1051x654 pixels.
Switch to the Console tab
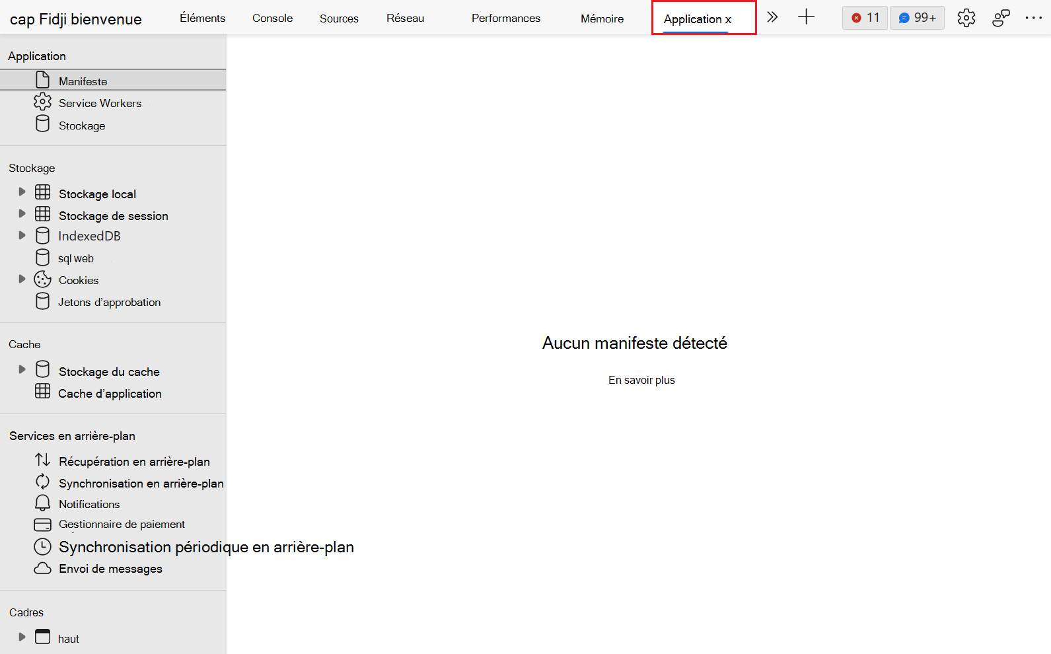click(272, 18)
